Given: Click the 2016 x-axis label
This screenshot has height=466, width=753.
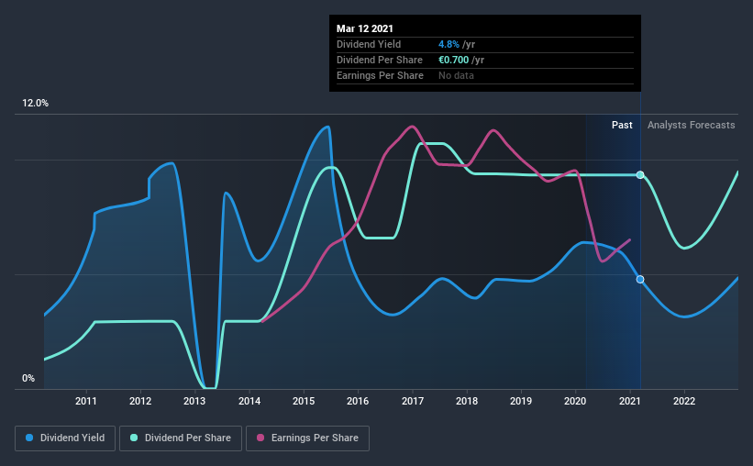Looking at the screenshot, I should coord(358,401).
